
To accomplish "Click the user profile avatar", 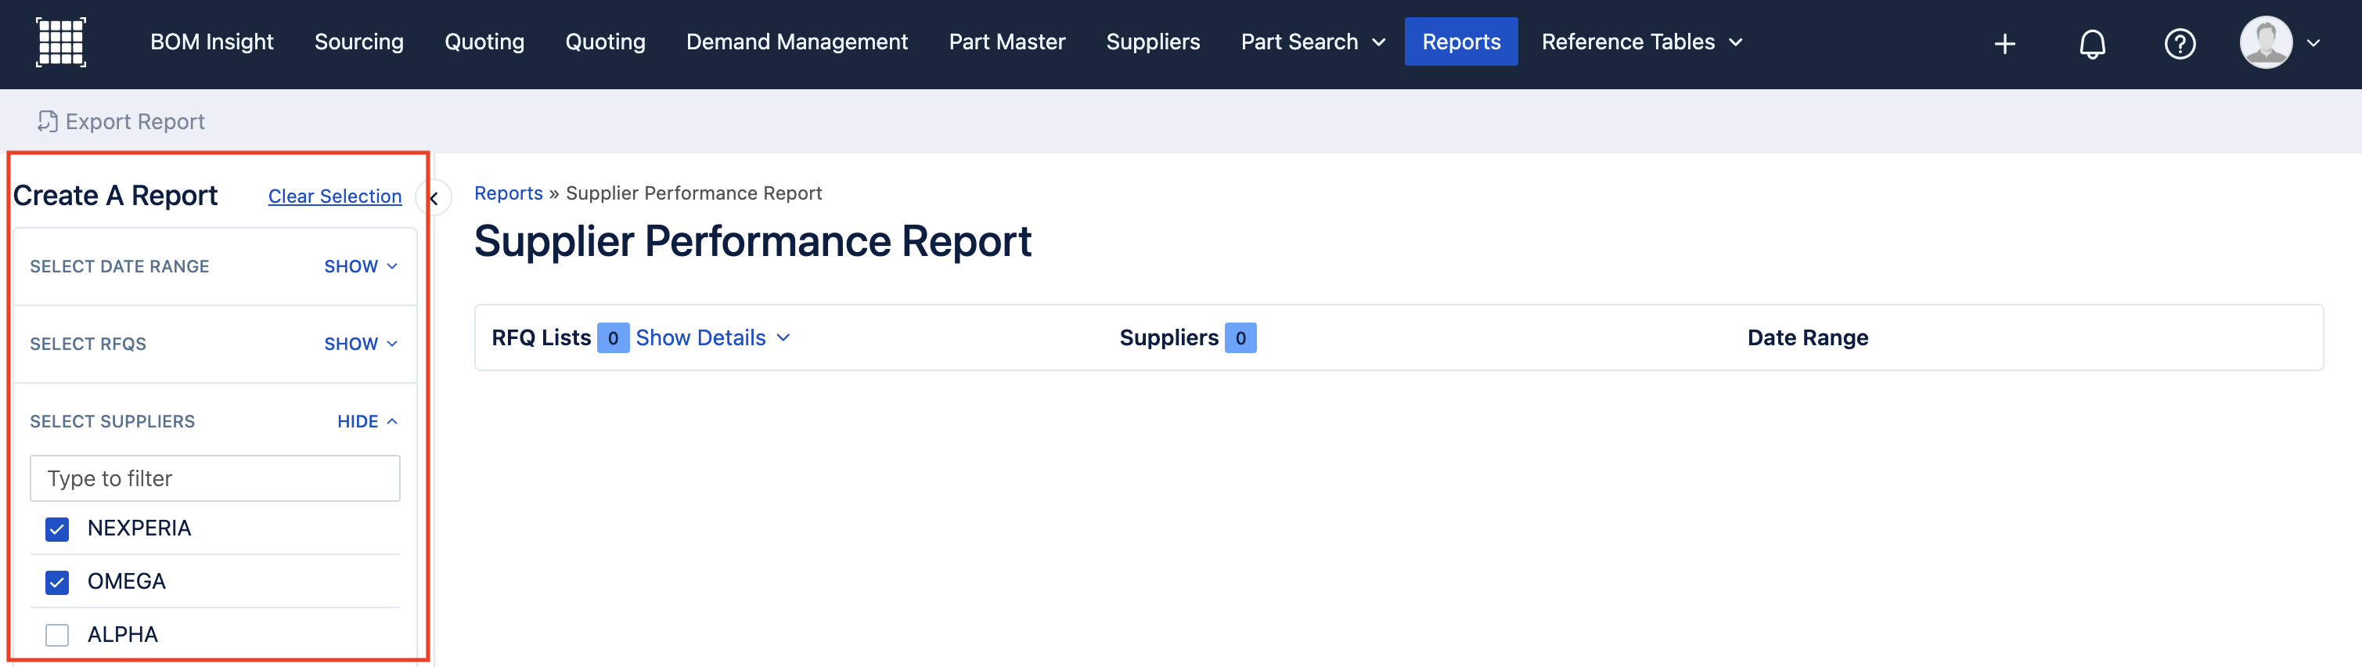I will click(2265, 42).
